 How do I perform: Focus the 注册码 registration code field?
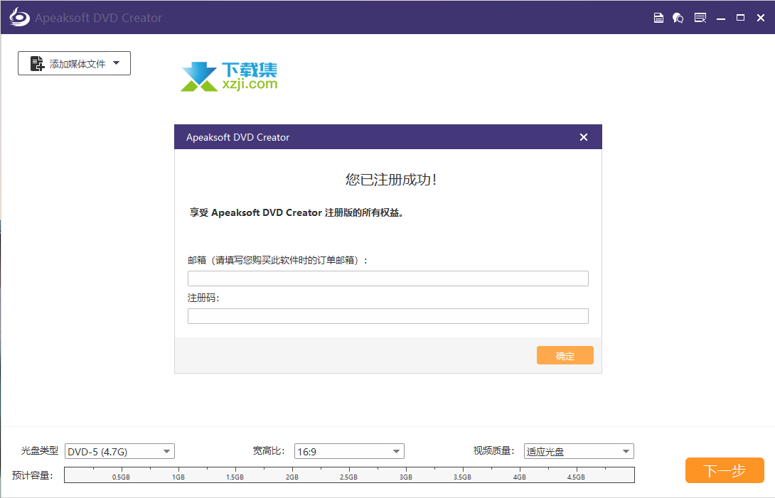(388, 316)
